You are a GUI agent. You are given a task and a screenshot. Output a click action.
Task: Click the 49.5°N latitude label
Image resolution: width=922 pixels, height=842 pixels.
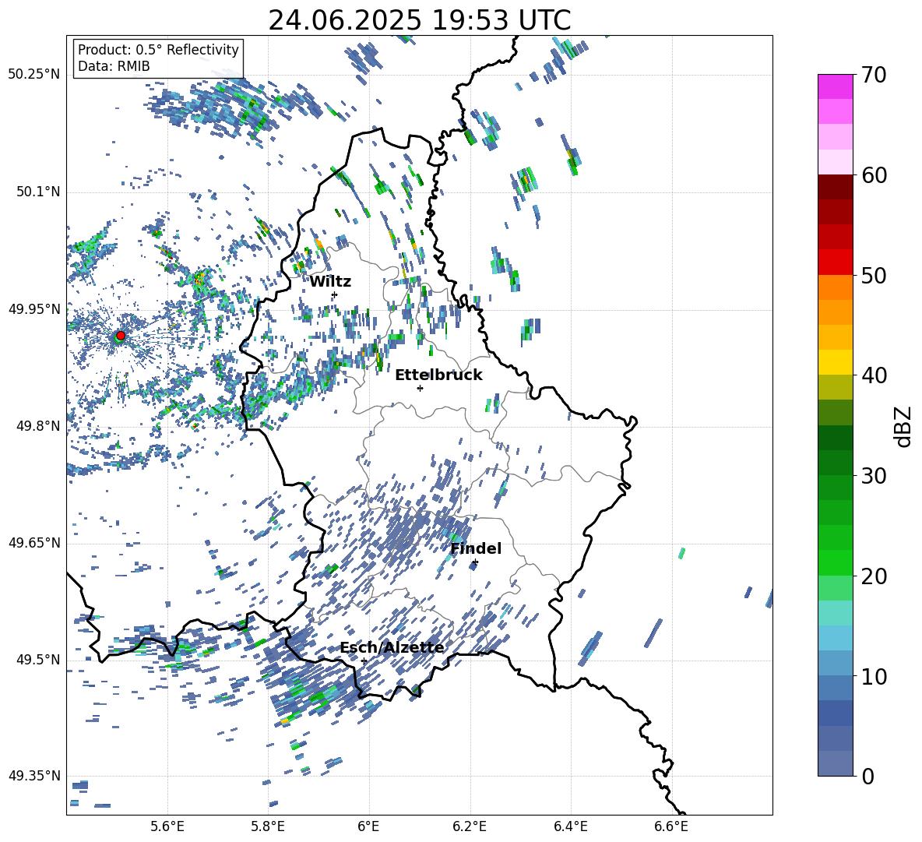[37, 660]
